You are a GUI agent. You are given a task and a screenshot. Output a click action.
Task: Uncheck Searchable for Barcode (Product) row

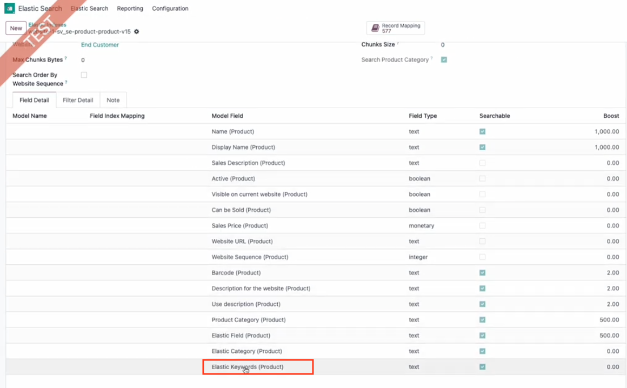click(x=482, y=273)
